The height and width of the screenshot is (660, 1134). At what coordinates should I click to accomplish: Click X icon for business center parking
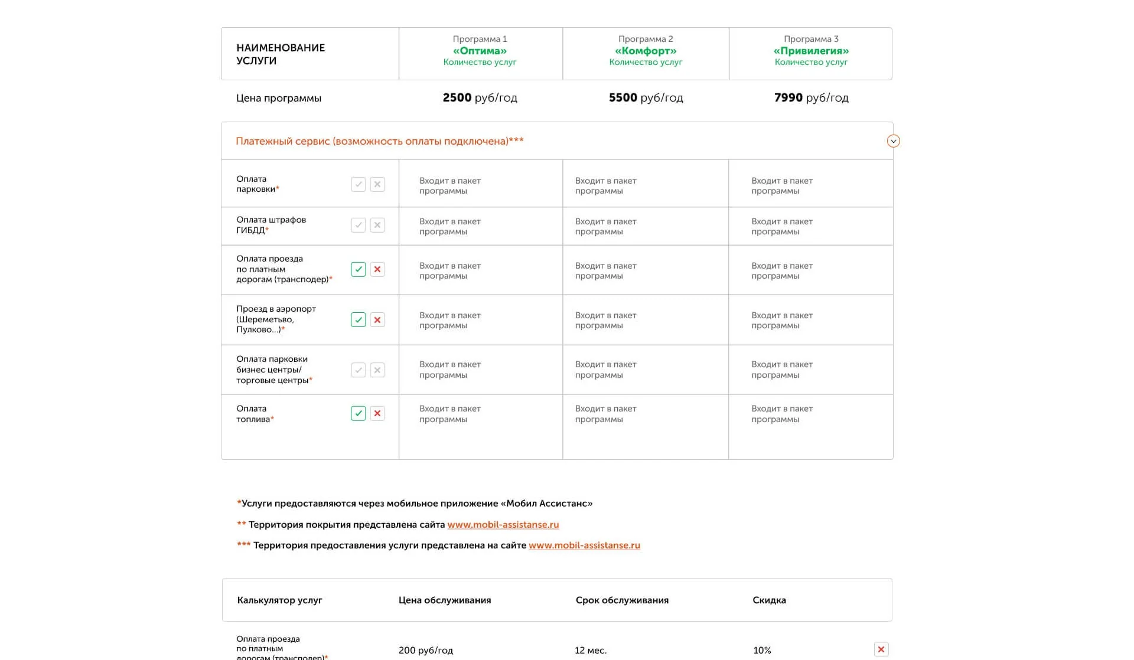pos(377,370)
